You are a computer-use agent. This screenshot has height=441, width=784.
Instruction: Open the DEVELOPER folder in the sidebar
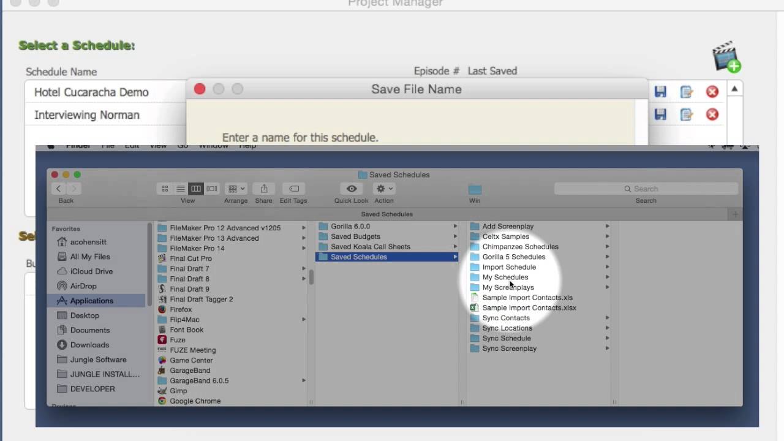tap(92, 389)
